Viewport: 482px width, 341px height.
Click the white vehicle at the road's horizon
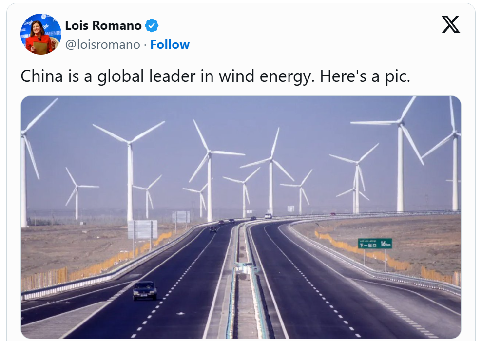[x=268, y=215]
